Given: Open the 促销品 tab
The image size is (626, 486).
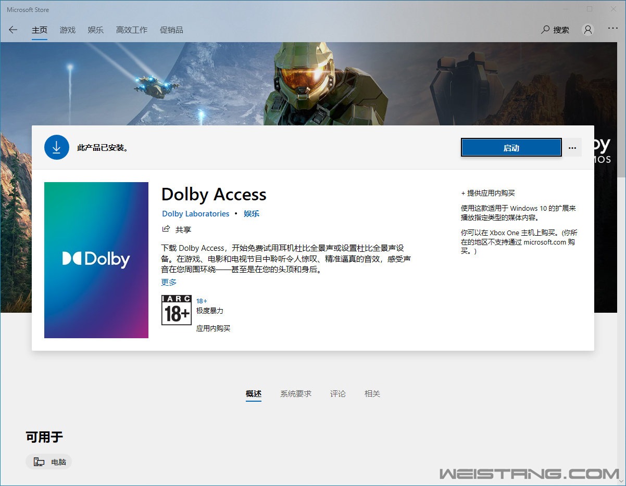Looking at the screenshot, I should click(x=171, y=30).
